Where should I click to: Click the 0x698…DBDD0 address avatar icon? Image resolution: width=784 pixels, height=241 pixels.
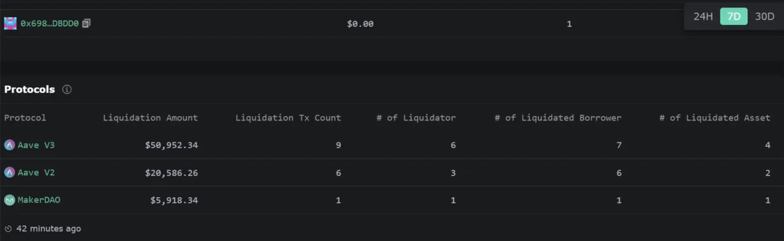click(10, 23)
